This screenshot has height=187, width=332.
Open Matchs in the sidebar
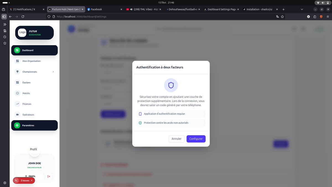pos(35,93)
